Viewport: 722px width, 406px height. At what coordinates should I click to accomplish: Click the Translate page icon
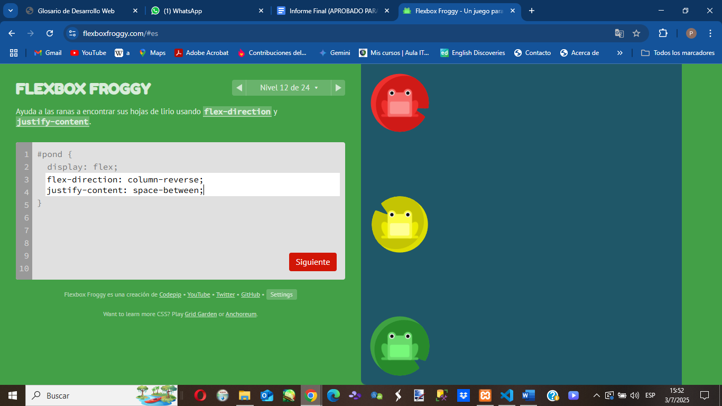tap(619, 33)
